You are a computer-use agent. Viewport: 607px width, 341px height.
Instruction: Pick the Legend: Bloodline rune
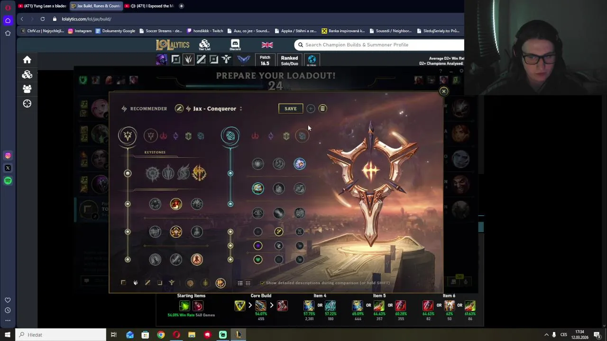[197, 232]
